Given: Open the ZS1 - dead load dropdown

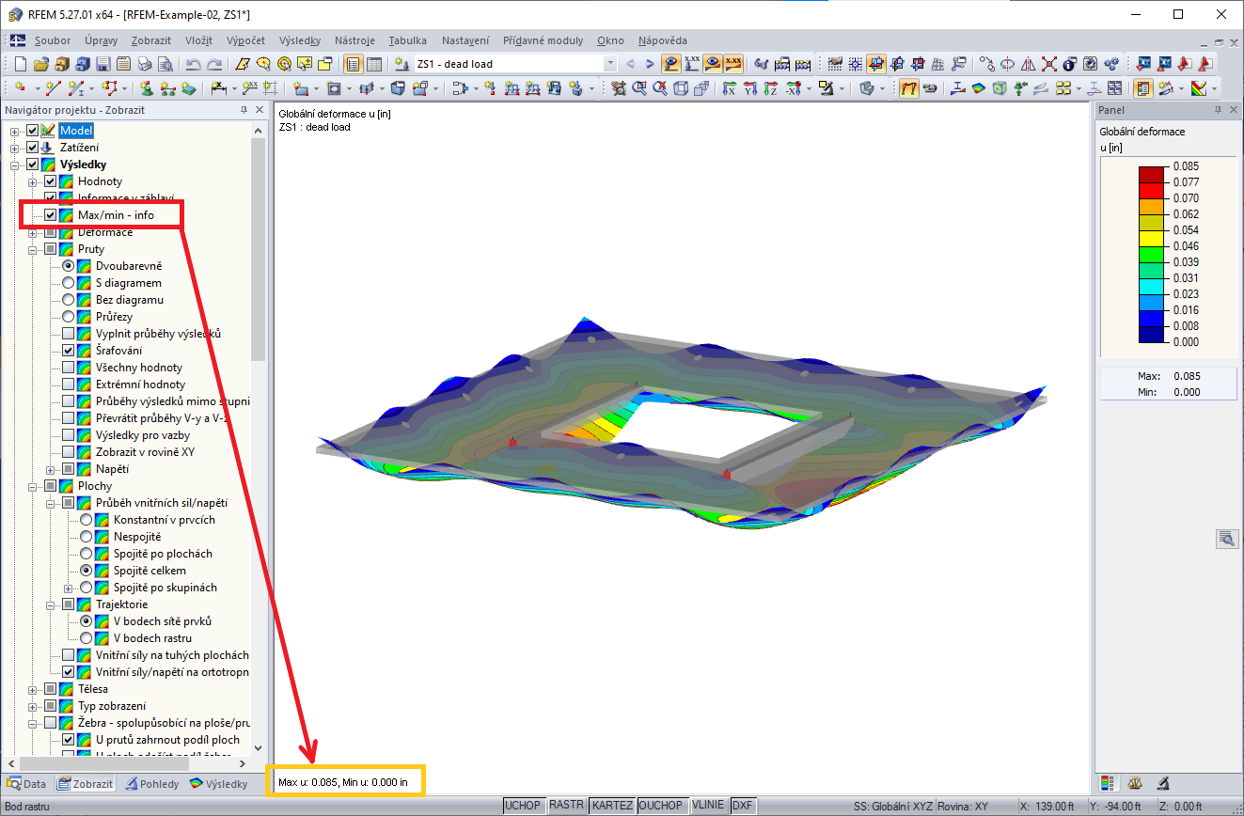Looking at the screenshot, I should tap(610, 64).
